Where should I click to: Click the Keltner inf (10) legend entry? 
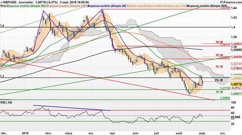tap(175, 6)
